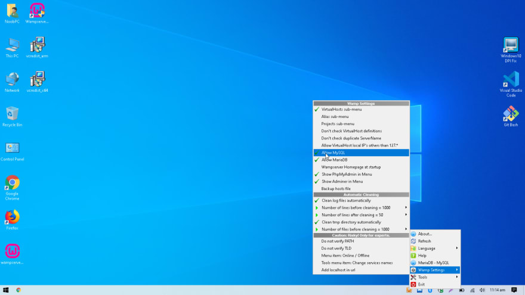Open the NoobPC user folder desktop icon
Image resolution: width=525 pixels, height=295 pixels.
[12, 13]
